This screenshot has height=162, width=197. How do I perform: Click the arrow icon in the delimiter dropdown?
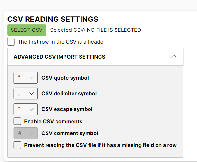[31, 94]
